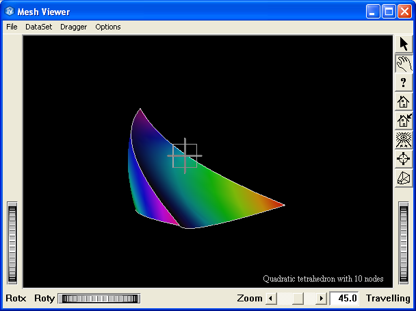Screen dimensions: 416x311
Task: Activate the seek crosshair tool
Action: [x=404, y=160]
